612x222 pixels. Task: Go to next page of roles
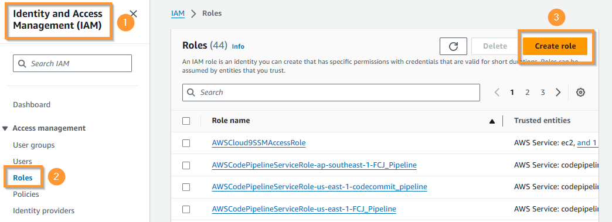pos(558,93)
